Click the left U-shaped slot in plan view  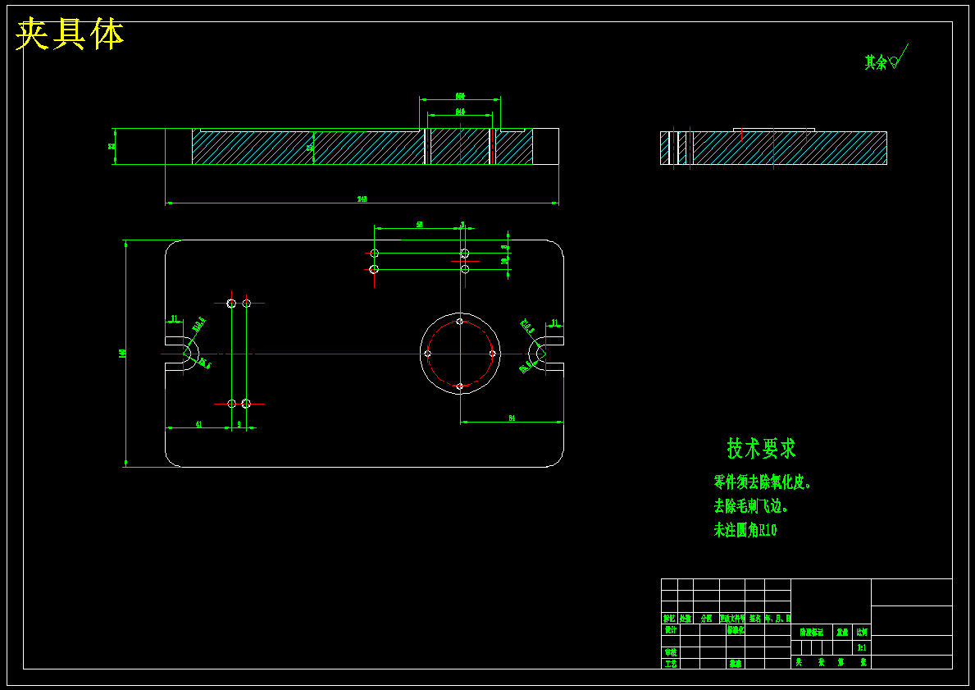click(181, 354)
